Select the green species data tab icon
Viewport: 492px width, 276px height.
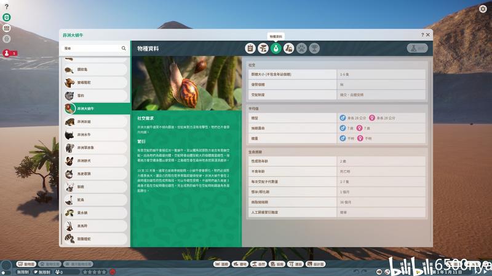point(276,48)
